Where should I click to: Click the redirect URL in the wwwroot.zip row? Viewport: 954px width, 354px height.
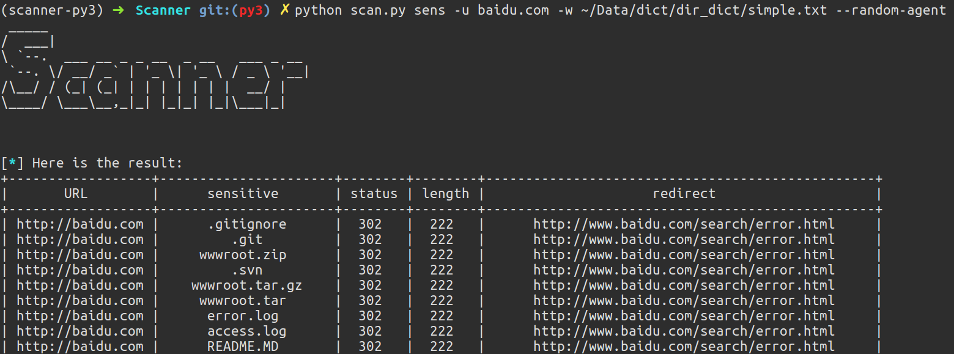pos(684,255)
